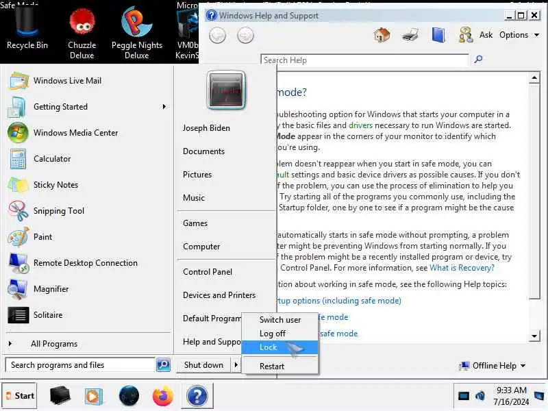This screenshot has height=411, width=548.
Task: Open Peggle Nights Deluxe desktop icon
Action: coord(136,33)
